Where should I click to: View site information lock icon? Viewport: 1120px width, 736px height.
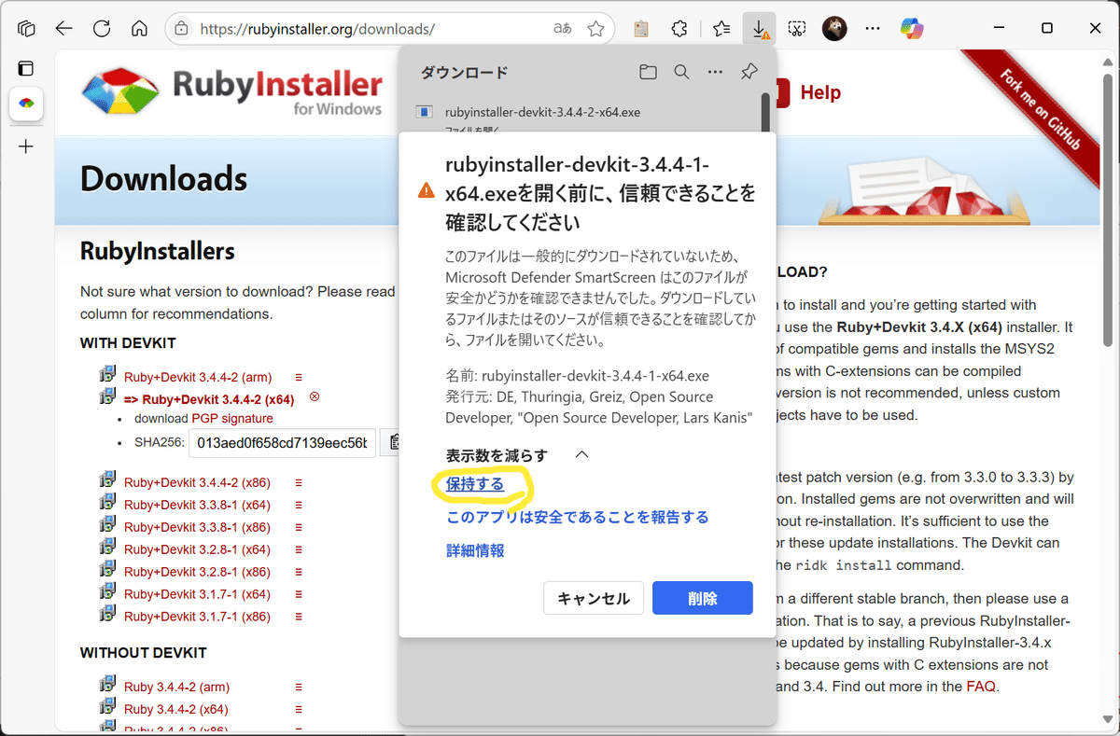coord(181,28)
